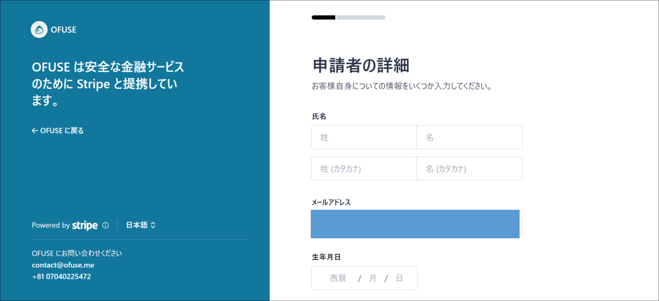
Task: Focus the 姓 last name field
Action: 364,137
